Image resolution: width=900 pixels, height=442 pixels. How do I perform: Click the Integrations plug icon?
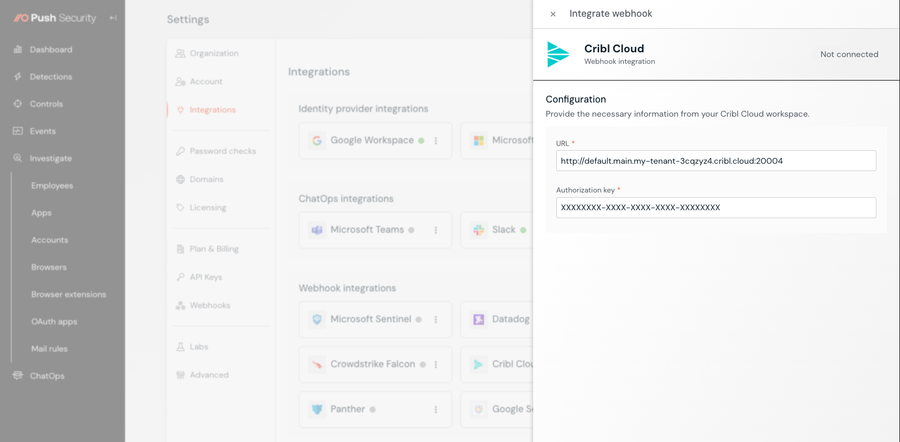coord(181,110)
